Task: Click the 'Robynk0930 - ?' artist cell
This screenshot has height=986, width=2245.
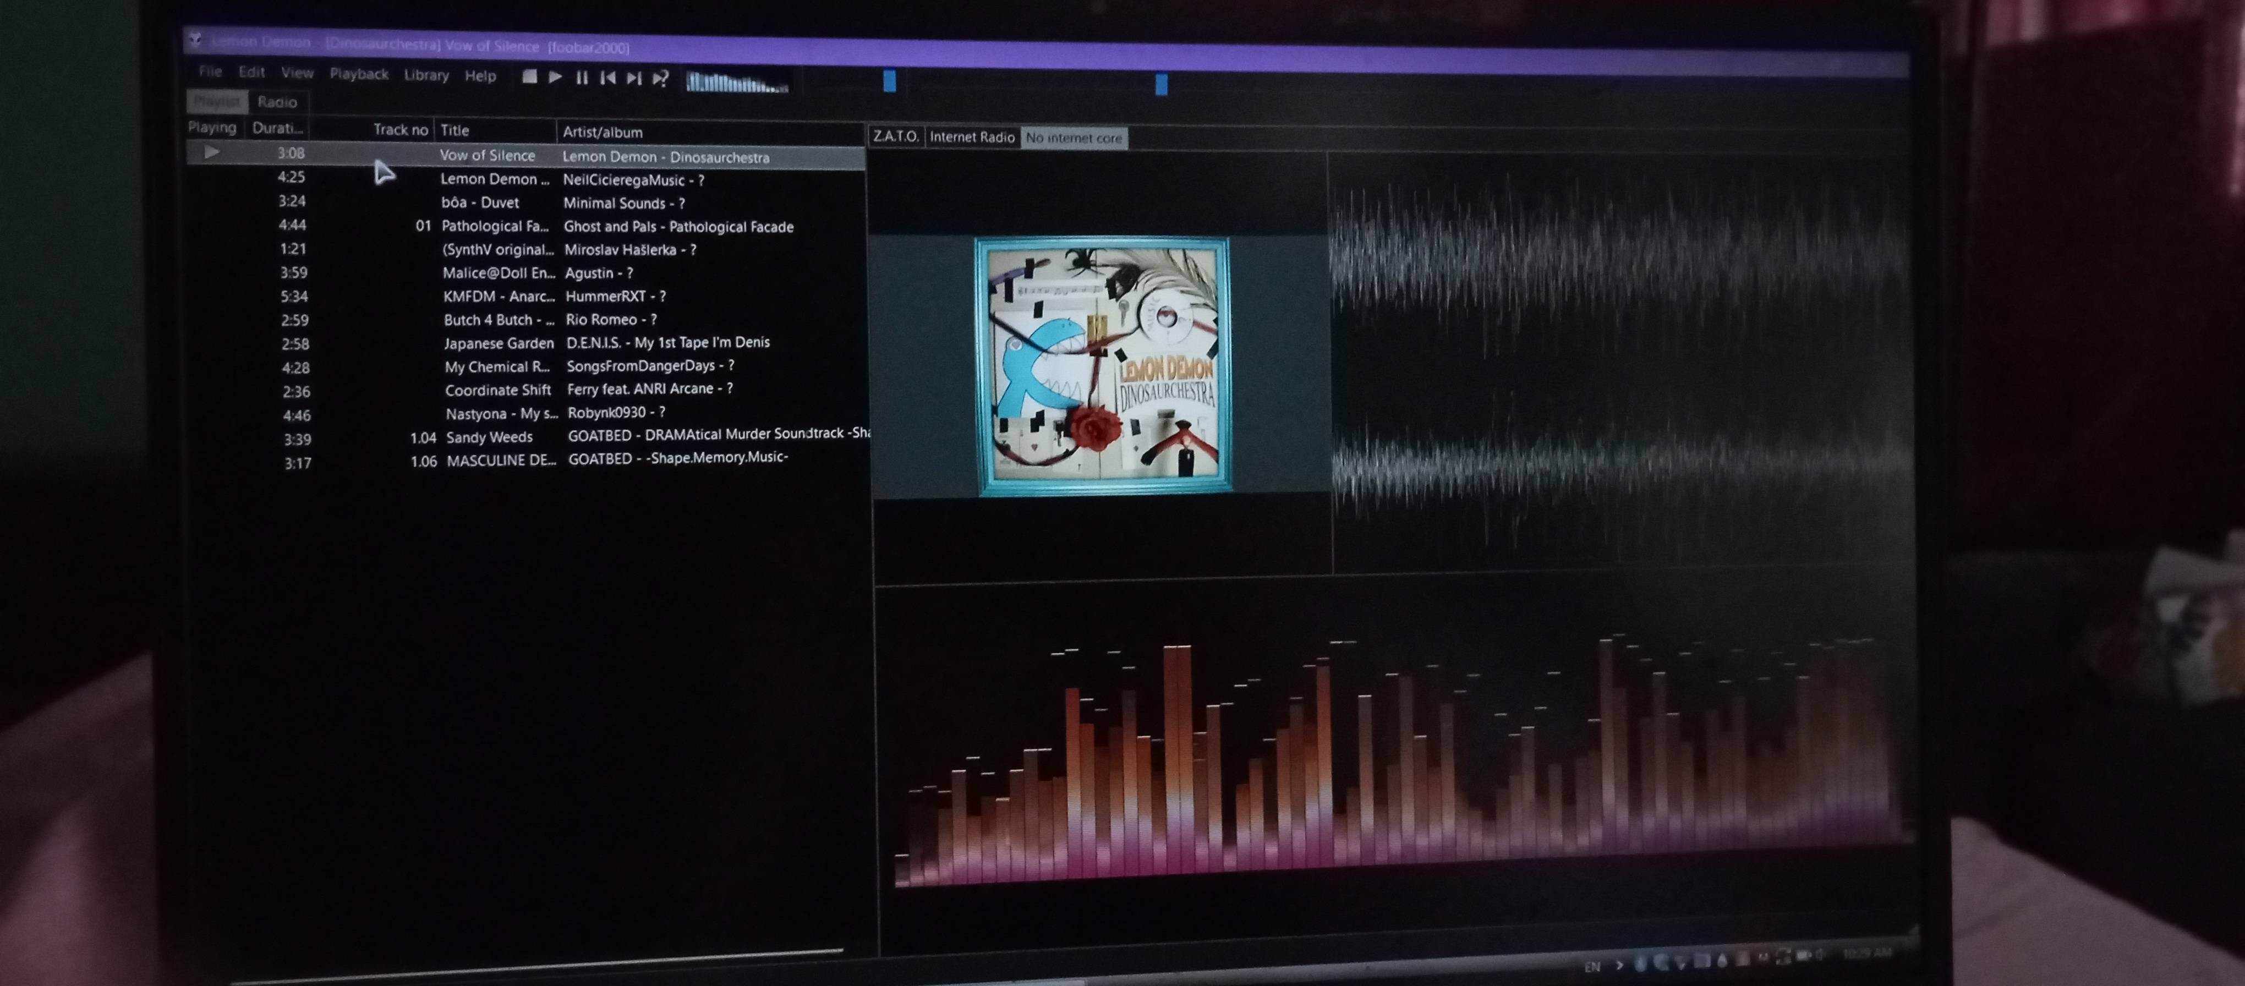Action: tap(617, 412)
